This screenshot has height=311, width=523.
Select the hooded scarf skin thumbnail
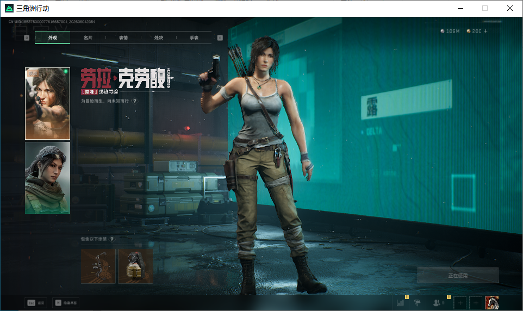(x=48, y=178)
